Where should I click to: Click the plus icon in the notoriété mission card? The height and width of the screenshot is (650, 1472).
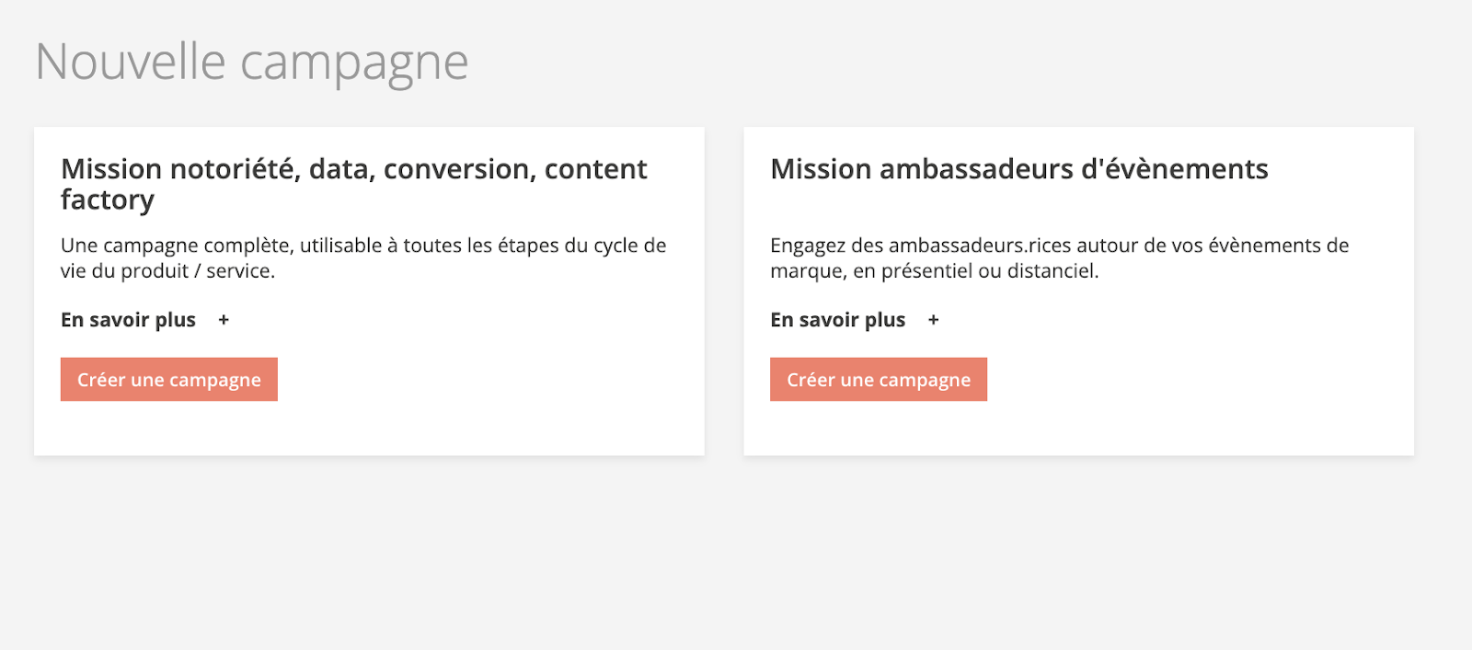pyautogui.click(x=224, y=320)
